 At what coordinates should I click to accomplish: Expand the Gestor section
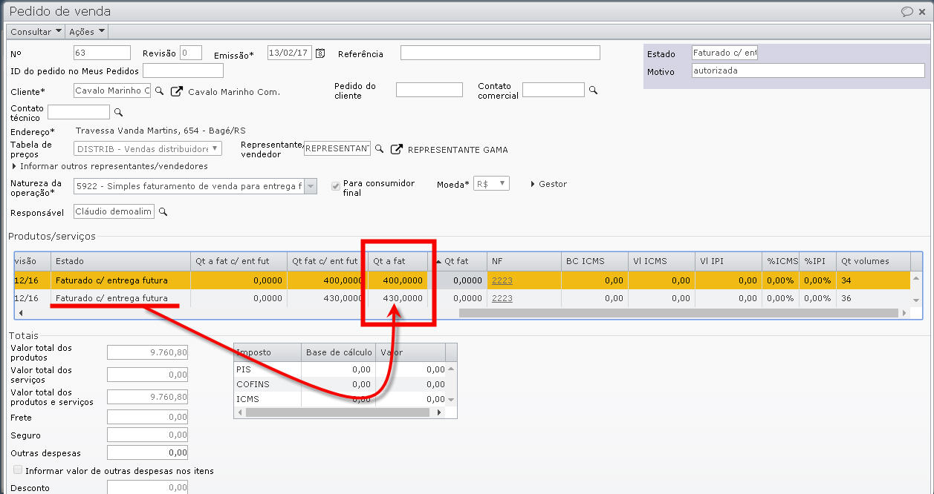click(548, 184)
